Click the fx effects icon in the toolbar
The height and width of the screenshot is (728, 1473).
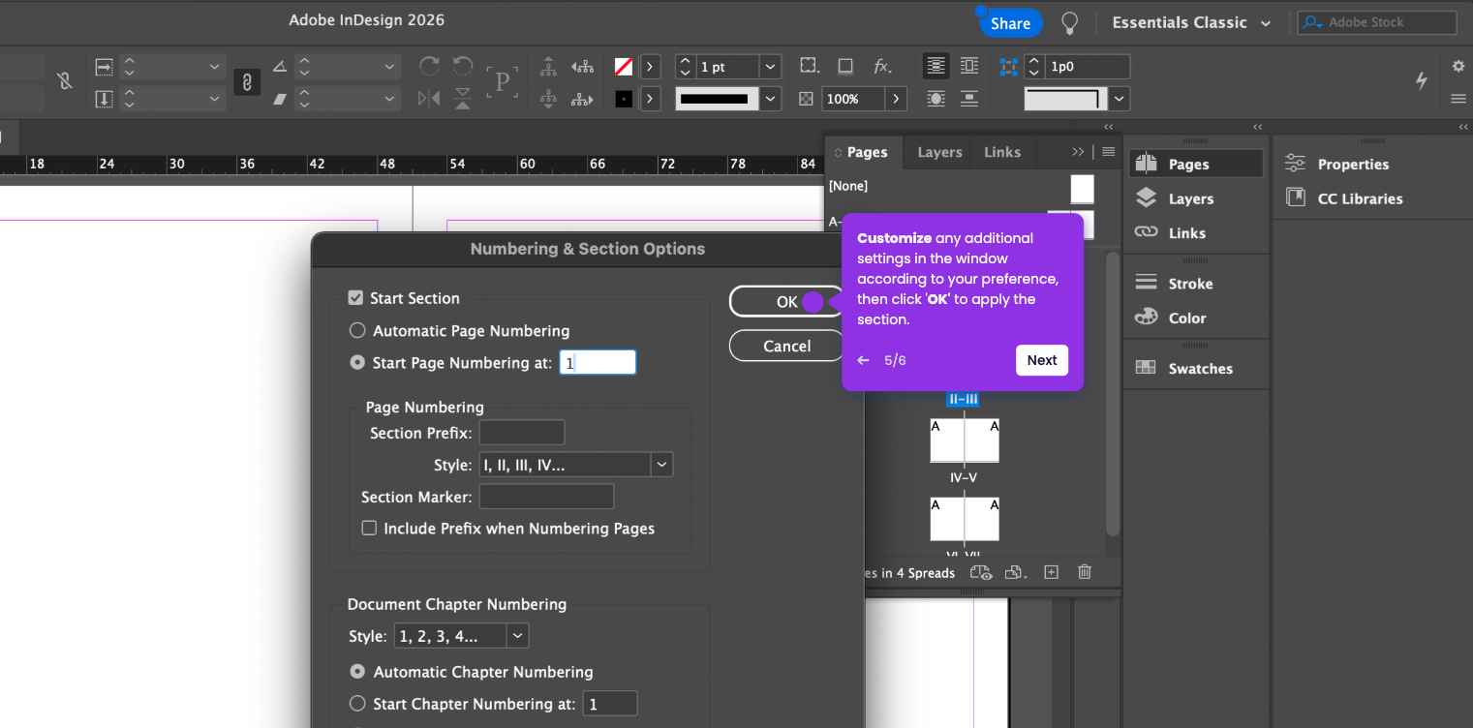(881, 66)
